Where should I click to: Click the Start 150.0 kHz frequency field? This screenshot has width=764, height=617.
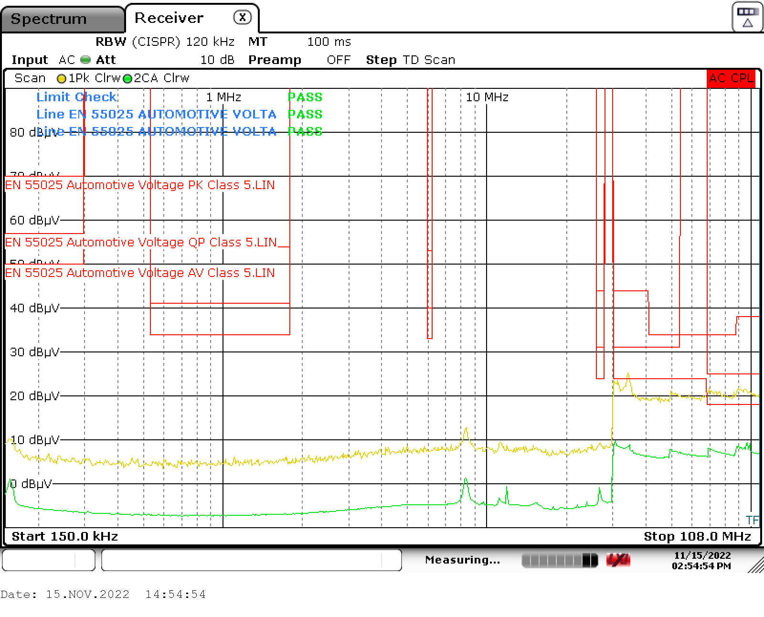(64, 536)
